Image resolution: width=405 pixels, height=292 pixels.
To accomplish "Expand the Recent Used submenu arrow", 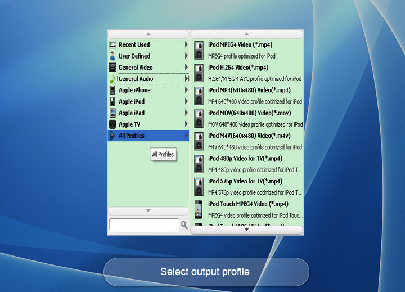I will 186,44.
